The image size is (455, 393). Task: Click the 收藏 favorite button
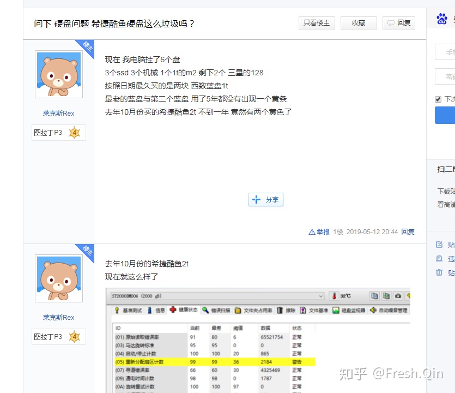(x=359, y=23)
